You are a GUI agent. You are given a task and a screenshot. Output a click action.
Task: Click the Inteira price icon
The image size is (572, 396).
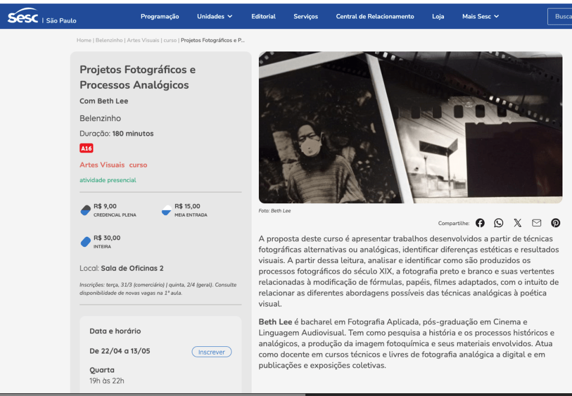click(86, 242)
